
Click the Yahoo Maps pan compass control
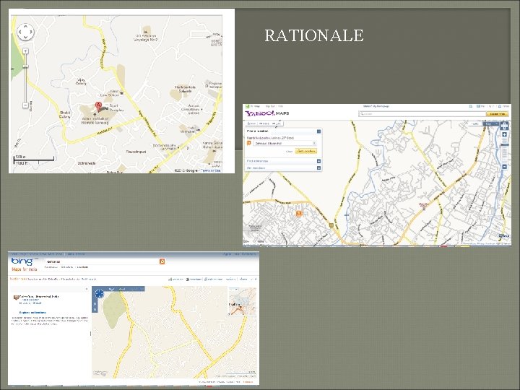pyautogui.click(x=504, y=126)
